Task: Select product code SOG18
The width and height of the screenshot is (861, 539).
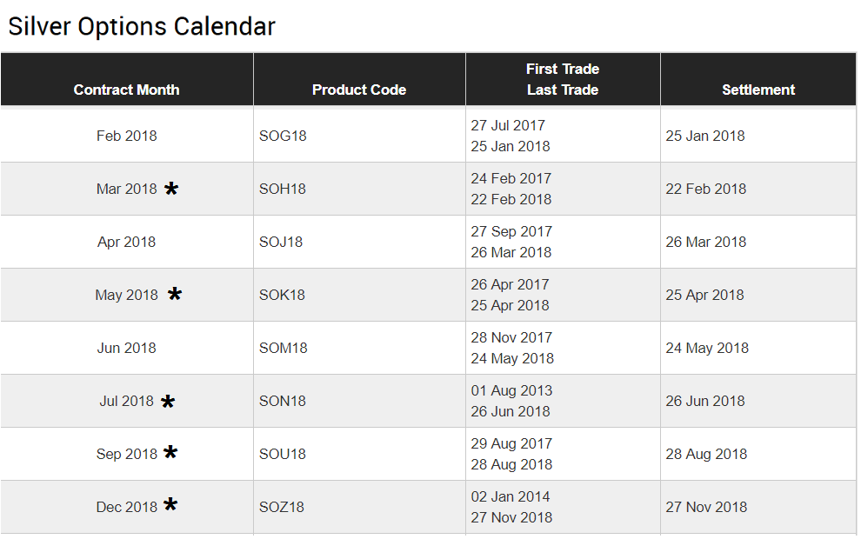Action: click(x=283, y=136)
